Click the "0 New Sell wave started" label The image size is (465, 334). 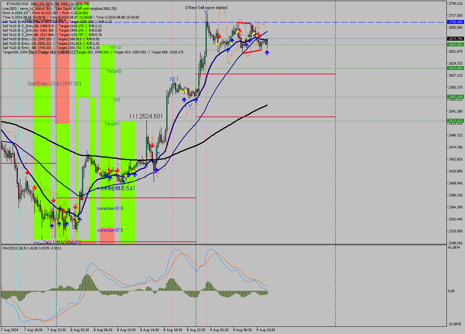click(206, 7)
